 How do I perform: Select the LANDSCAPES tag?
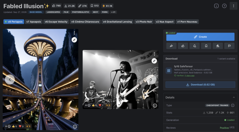click(x=53, y=12)
